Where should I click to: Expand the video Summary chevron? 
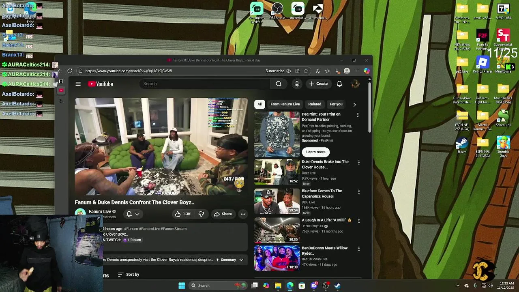click(241, 260)
